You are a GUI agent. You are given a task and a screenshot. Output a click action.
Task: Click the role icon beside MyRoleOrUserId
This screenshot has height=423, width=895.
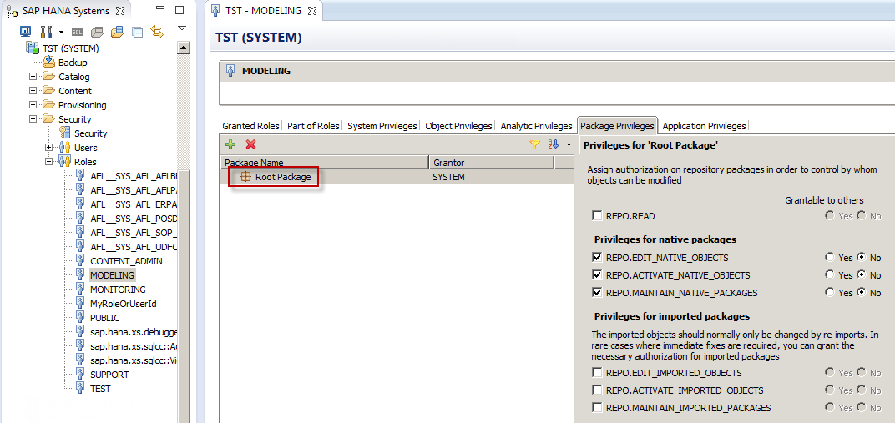point(80,304)
